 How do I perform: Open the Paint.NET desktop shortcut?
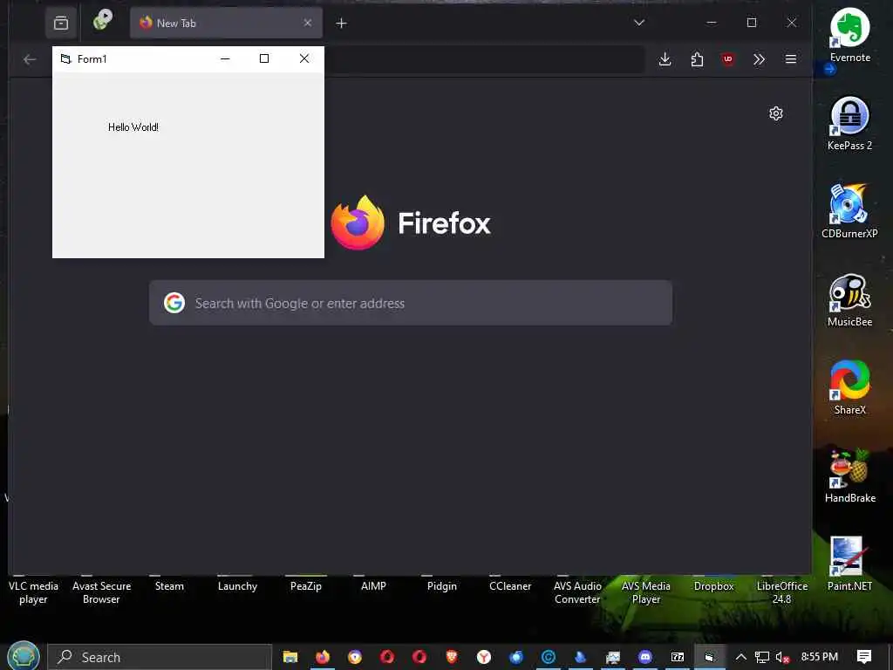click(x=849, y=564)
